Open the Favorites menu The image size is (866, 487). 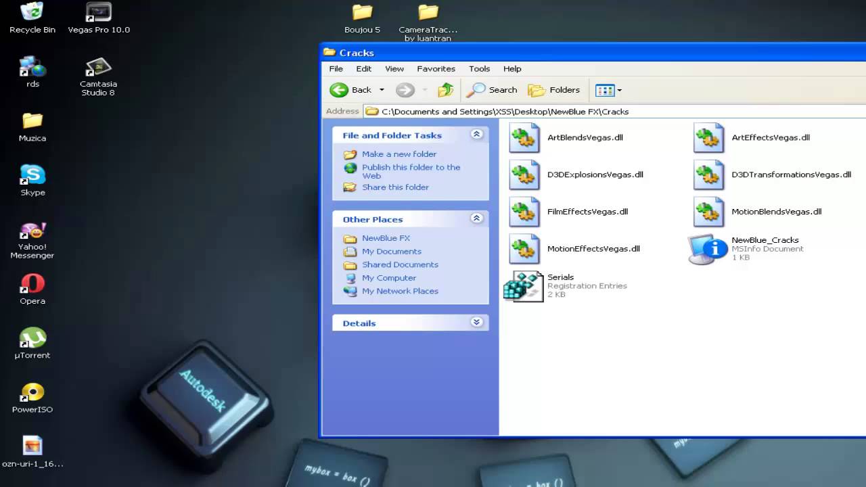click(x=436, y=69)
